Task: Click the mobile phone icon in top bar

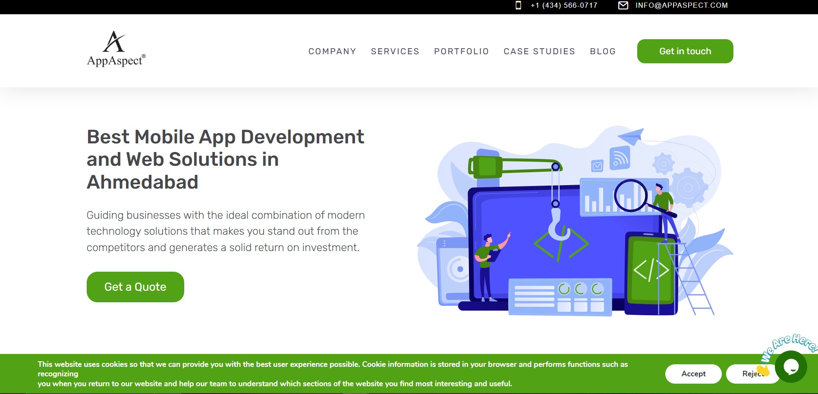Action: (x=518, y=5)
